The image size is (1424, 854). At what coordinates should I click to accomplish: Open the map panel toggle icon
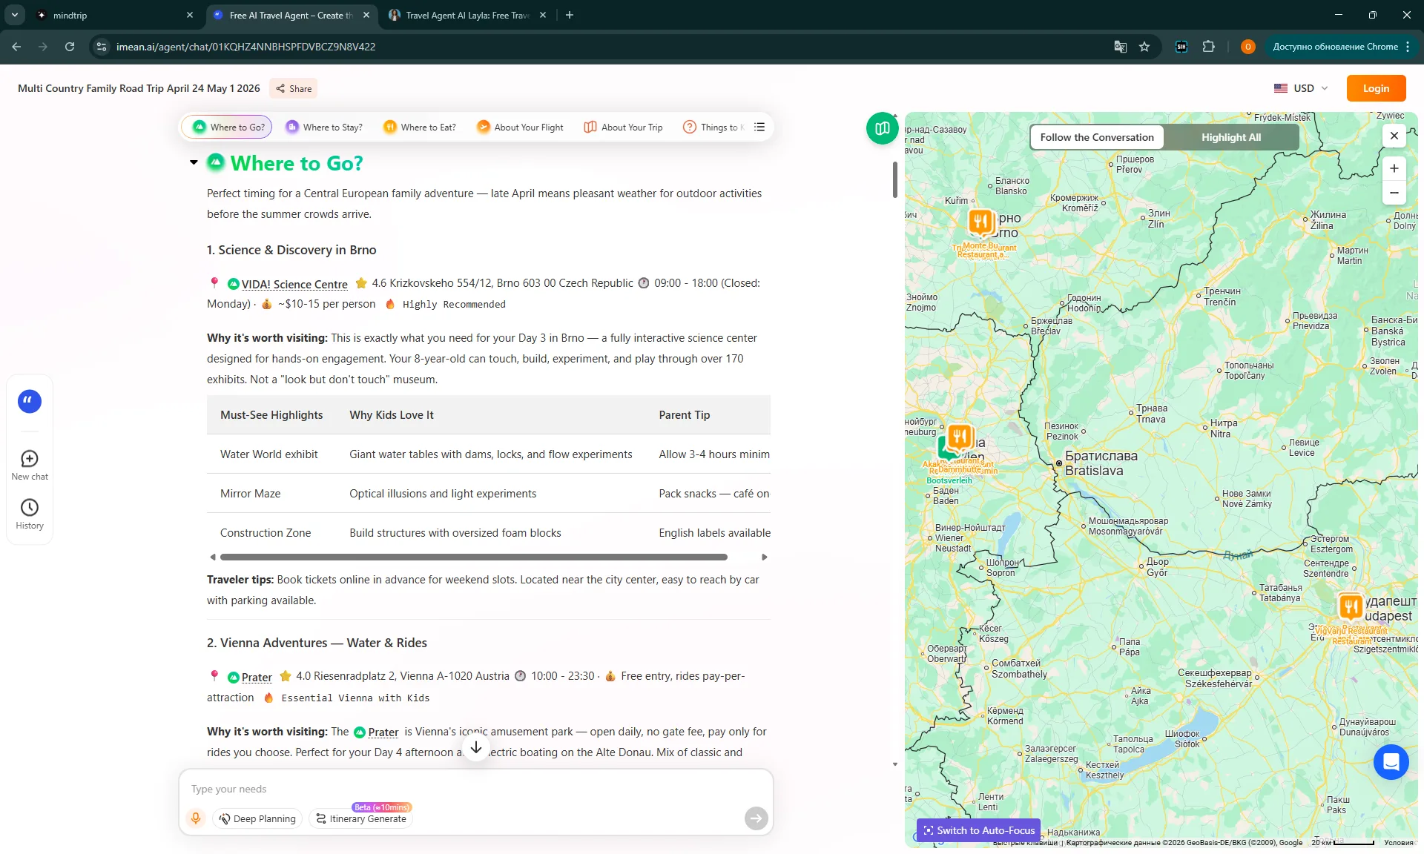pos(882,129)
